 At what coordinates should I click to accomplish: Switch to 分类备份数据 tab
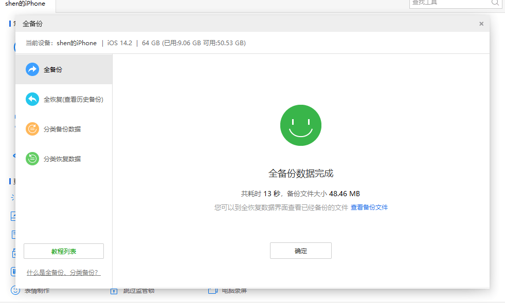(x=64, y=129)
